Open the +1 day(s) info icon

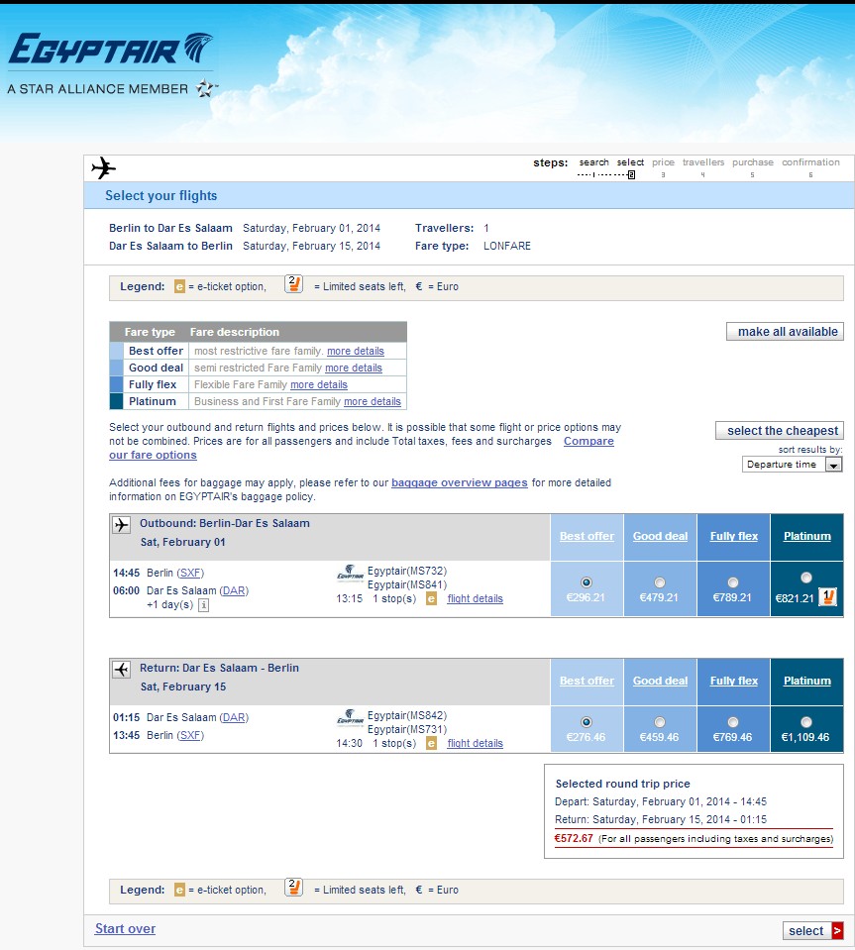coord(204,604)
